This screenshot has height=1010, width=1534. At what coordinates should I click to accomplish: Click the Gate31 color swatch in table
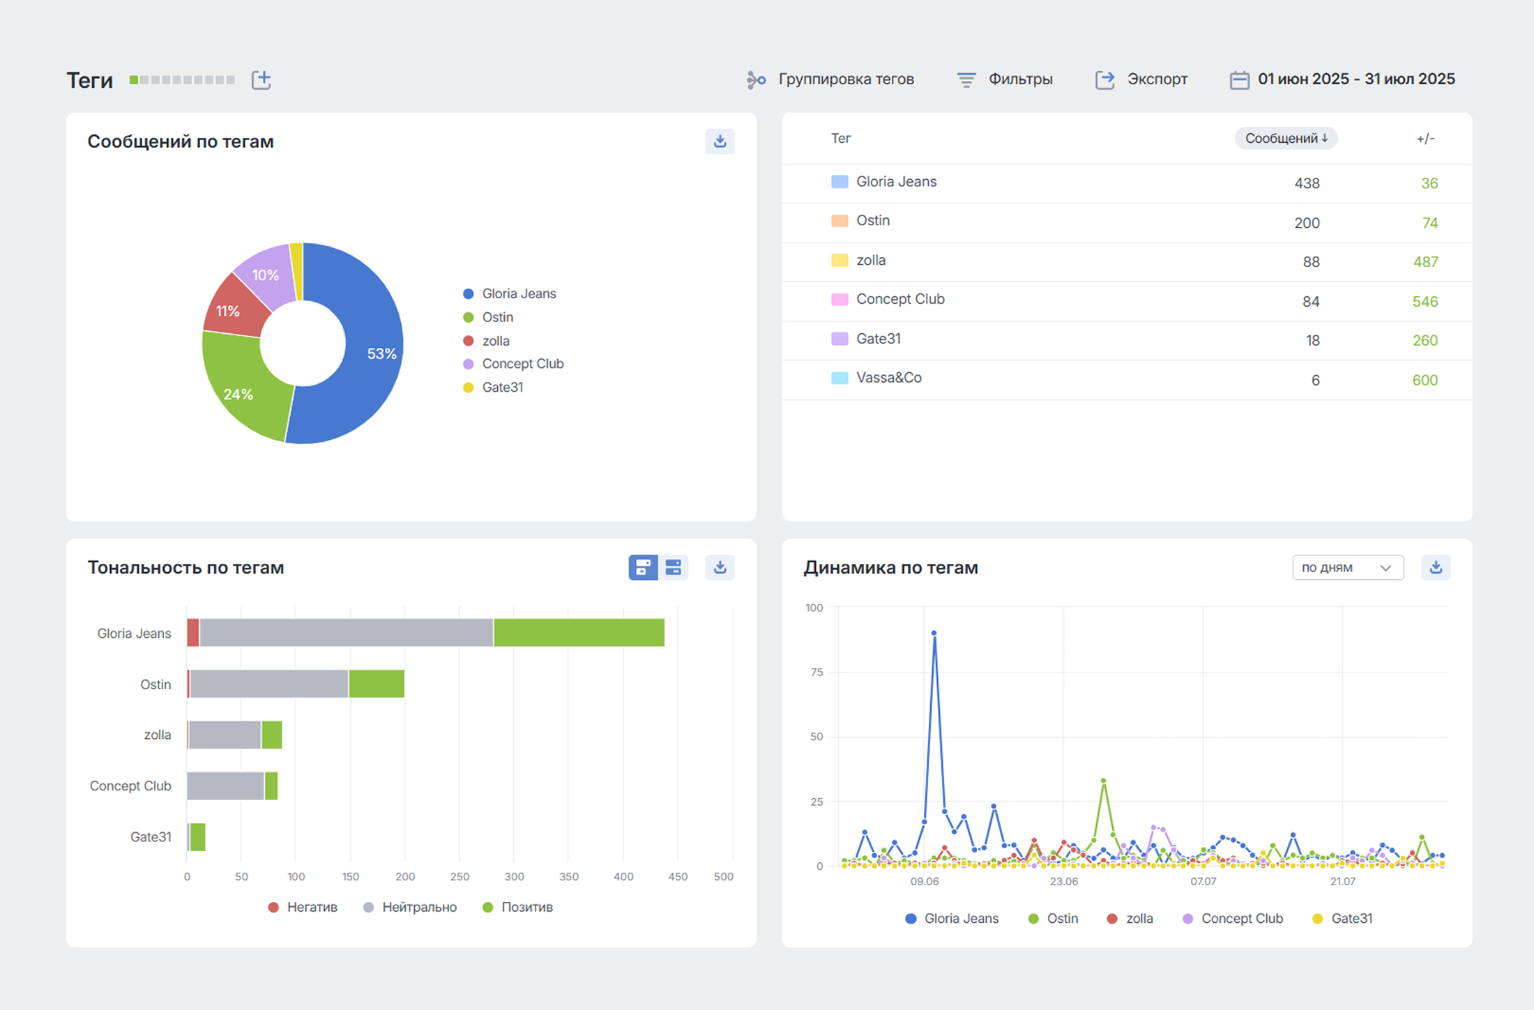pyautogui.click(x=840, y=339)
